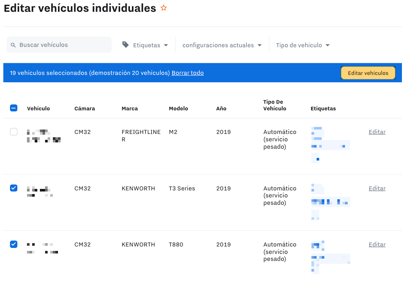This screenshot has height=283, width=406.
Task: Click the magnifying glass search icon
Action: (13, 45)
